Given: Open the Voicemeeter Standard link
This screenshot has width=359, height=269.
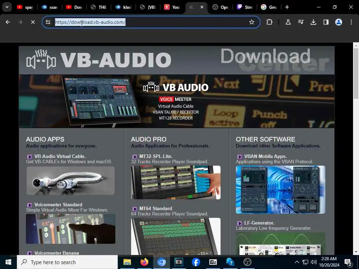Looking at the screenshot, I should point(58,205).
